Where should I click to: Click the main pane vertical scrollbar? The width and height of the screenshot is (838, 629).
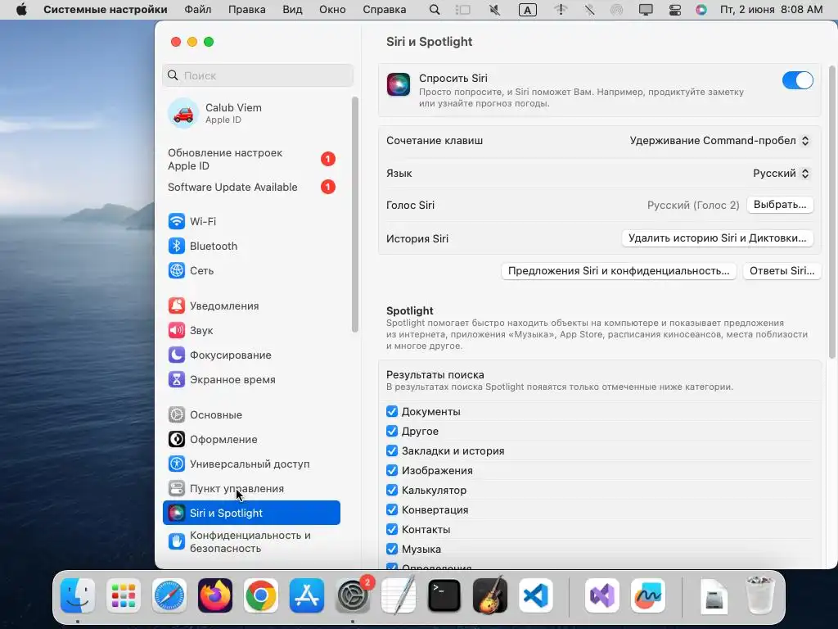(831, 212)
